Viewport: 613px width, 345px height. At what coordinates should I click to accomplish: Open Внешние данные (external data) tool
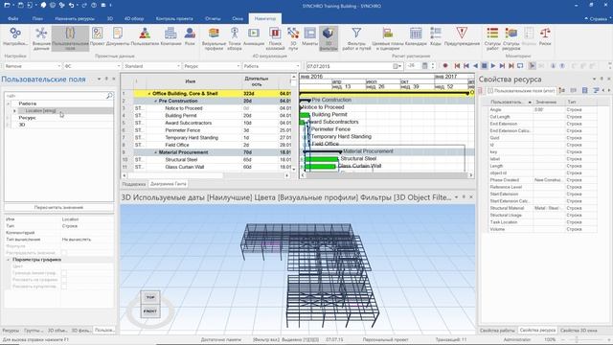[x=41, y=38]
